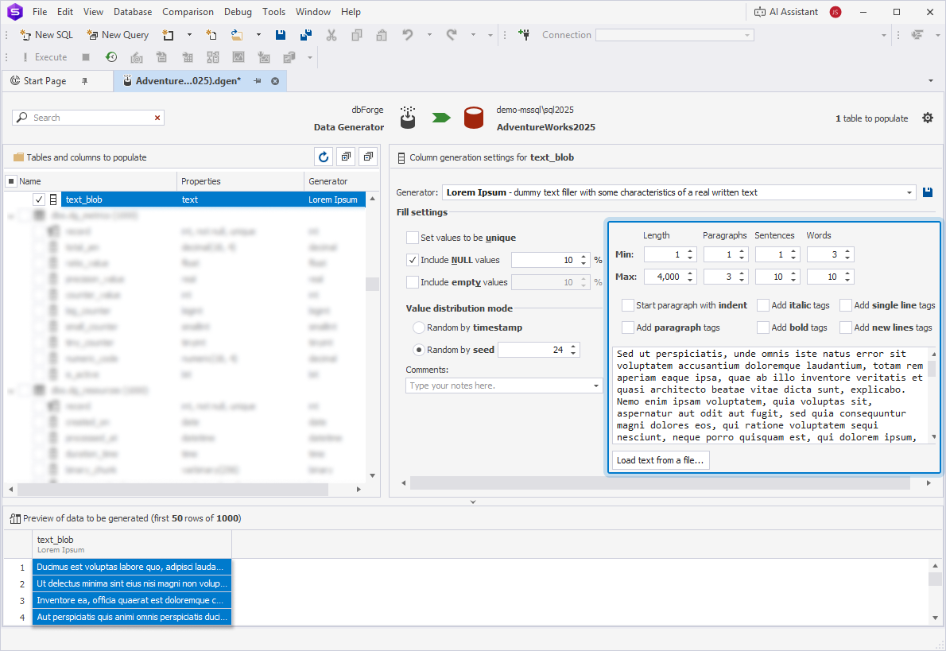Click the Stop execution square icon
The image size is (946, 651).
point(86,56)
